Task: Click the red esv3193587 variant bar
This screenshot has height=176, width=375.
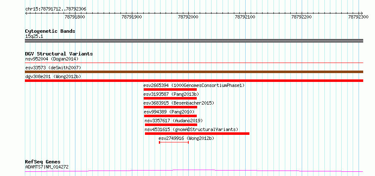Action: 170,98
